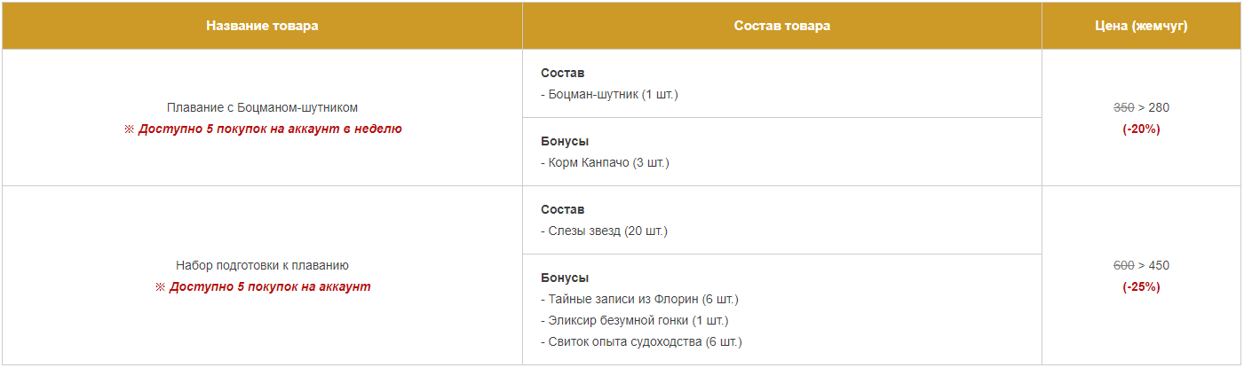Viewport: 1244px width, 368px height.
Task: Click "Тайные записи из Флорин (6 шт.)" bonus
Action: coord(639,299)
